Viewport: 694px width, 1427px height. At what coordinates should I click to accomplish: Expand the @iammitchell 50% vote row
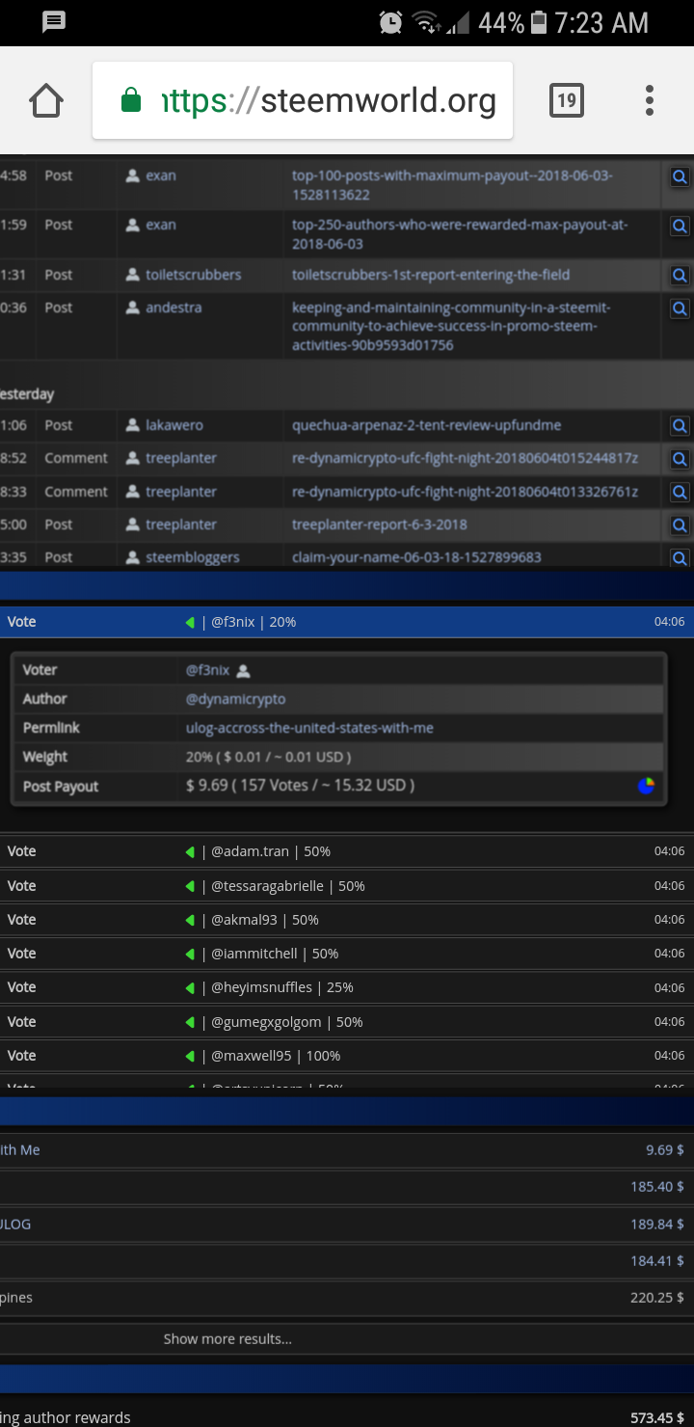click(x=347, y=954)
